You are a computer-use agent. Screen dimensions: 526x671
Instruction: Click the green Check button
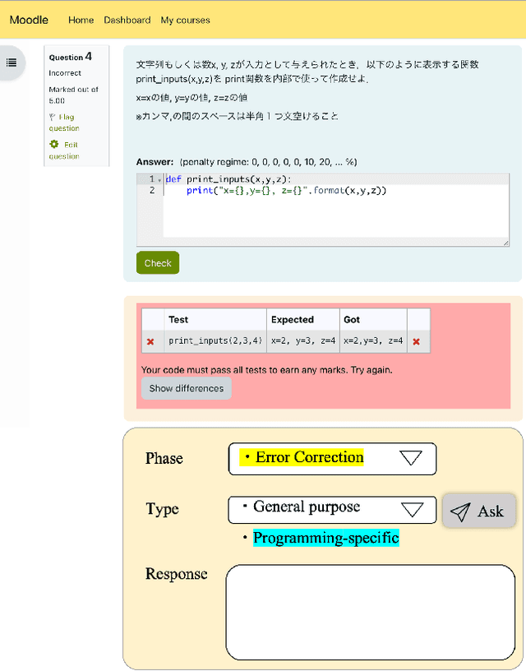[158, 263]
